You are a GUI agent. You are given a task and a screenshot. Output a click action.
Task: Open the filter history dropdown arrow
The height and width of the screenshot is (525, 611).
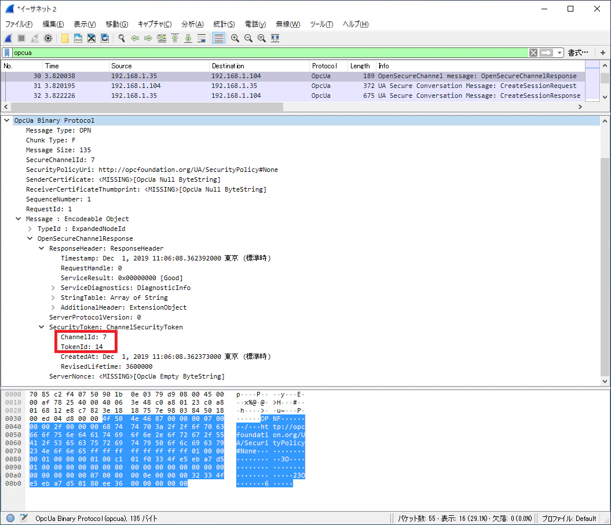click(x=559, y=53)
